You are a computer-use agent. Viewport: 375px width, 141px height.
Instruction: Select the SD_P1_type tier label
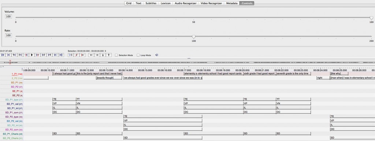click(x=14, y=100)
